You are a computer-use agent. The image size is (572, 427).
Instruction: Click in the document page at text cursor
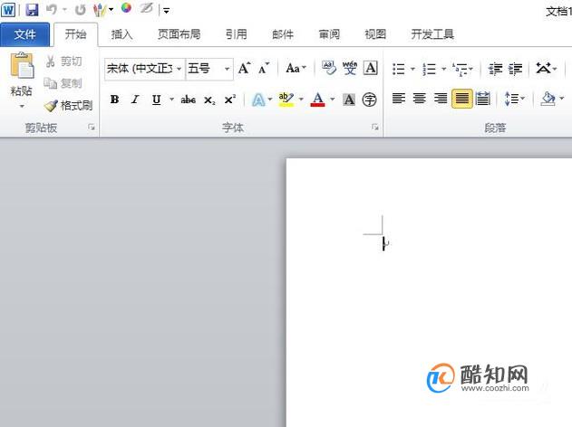[383, 243]
